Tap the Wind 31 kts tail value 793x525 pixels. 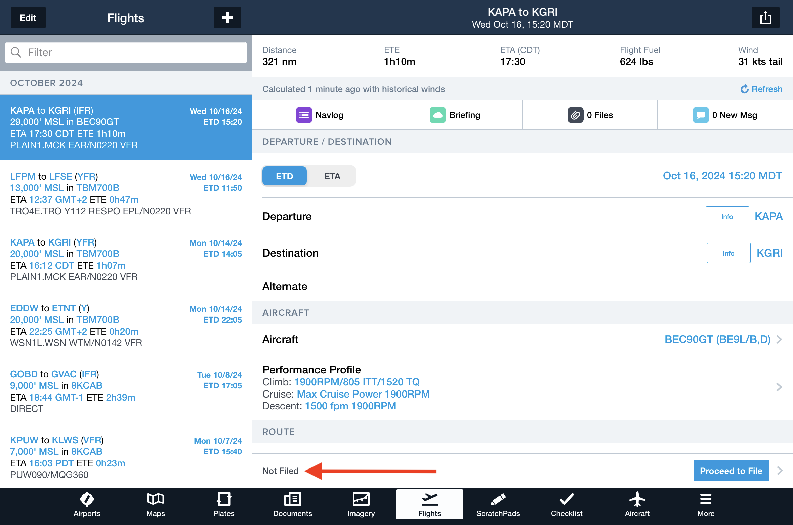[760, 62]
